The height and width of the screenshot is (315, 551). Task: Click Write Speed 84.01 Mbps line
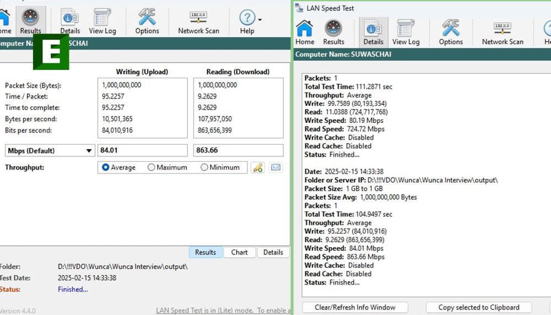coord(344,248)
